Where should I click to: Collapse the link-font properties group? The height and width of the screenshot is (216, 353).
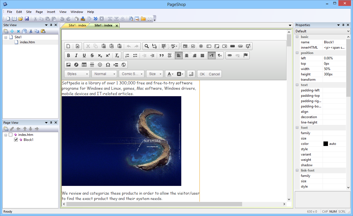(297, 170)
